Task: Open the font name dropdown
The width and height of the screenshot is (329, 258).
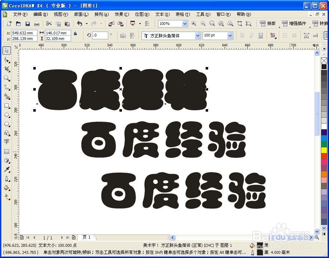Action: coord(198,36)
